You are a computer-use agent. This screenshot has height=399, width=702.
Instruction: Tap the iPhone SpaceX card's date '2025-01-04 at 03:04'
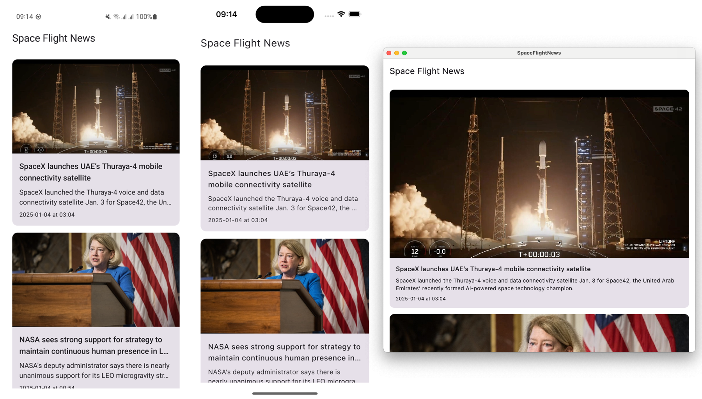238,220
